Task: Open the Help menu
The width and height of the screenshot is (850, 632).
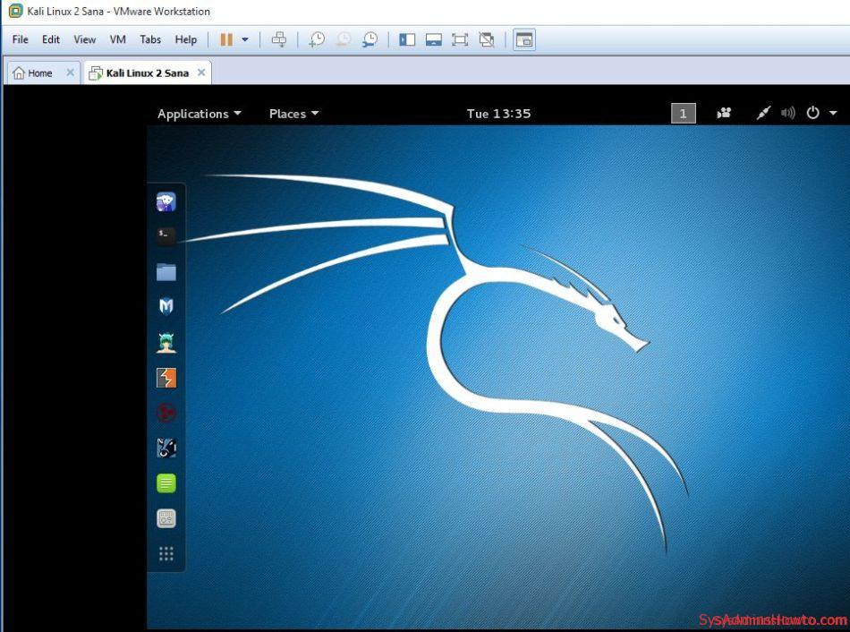Action: [185, 39]
